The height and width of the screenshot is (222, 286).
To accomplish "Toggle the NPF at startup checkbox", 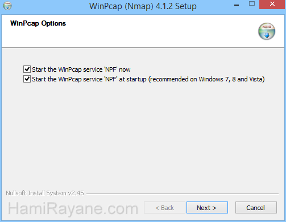I will 27,79.
